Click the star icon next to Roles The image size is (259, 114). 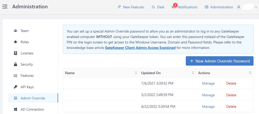(15, 42)
